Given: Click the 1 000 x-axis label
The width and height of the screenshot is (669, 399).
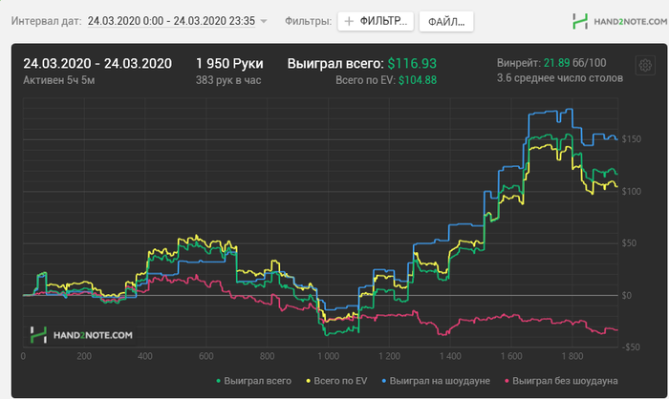Looking at the screenshot, I should [x=328, y=356].
